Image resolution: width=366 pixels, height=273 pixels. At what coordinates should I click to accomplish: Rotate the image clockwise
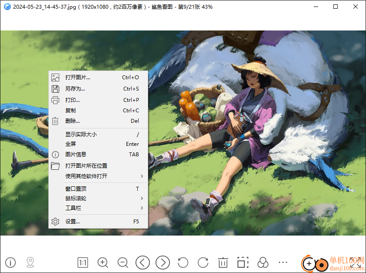coord(203,263)
